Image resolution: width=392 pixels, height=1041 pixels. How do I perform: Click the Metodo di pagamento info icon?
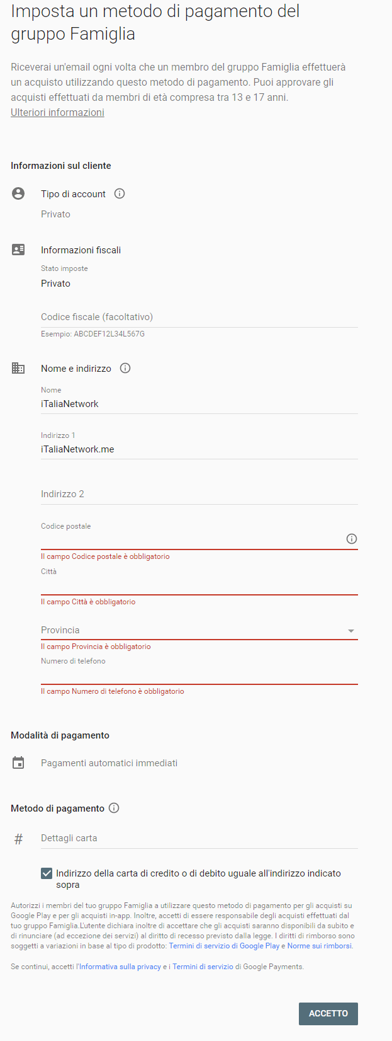(114, 808)
